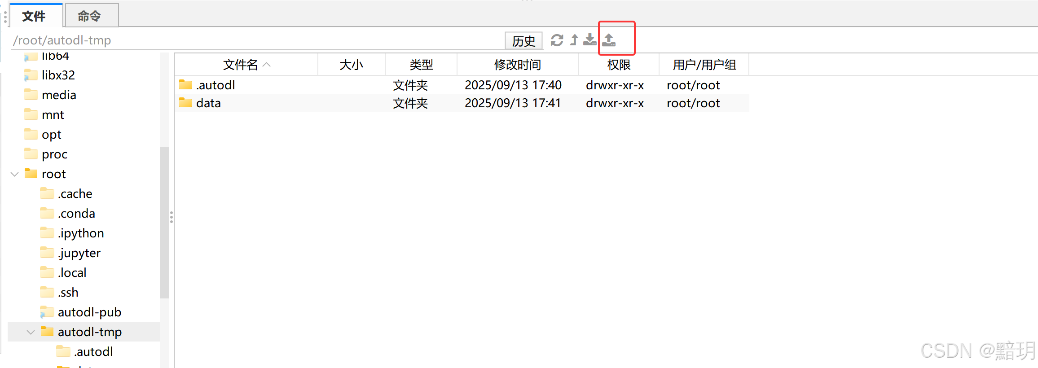Click the autodl-pub linked folder icon
The image size is (1038, 368).
point(47,312)
